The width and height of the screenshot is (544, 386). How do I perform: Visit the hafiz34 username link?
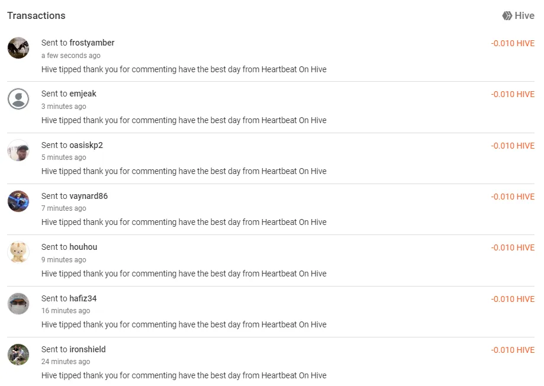83,298
